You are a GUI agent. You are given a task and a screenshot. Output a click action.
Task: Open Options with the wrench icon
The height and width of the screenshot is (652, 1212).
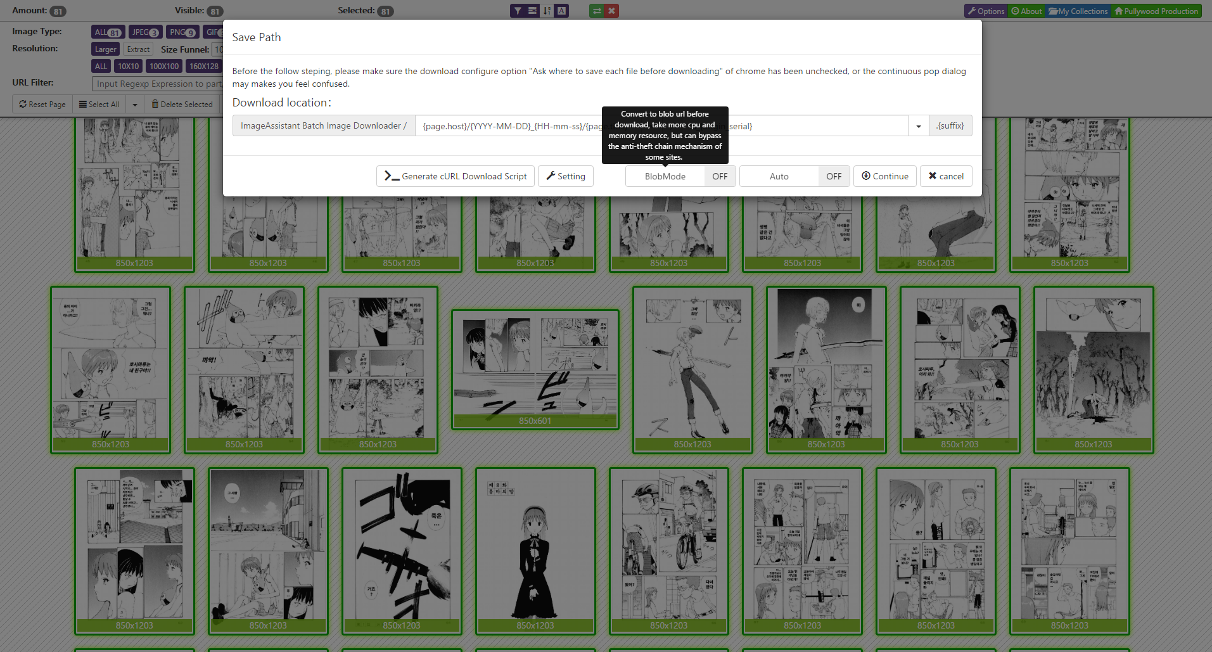coord(986,11)
